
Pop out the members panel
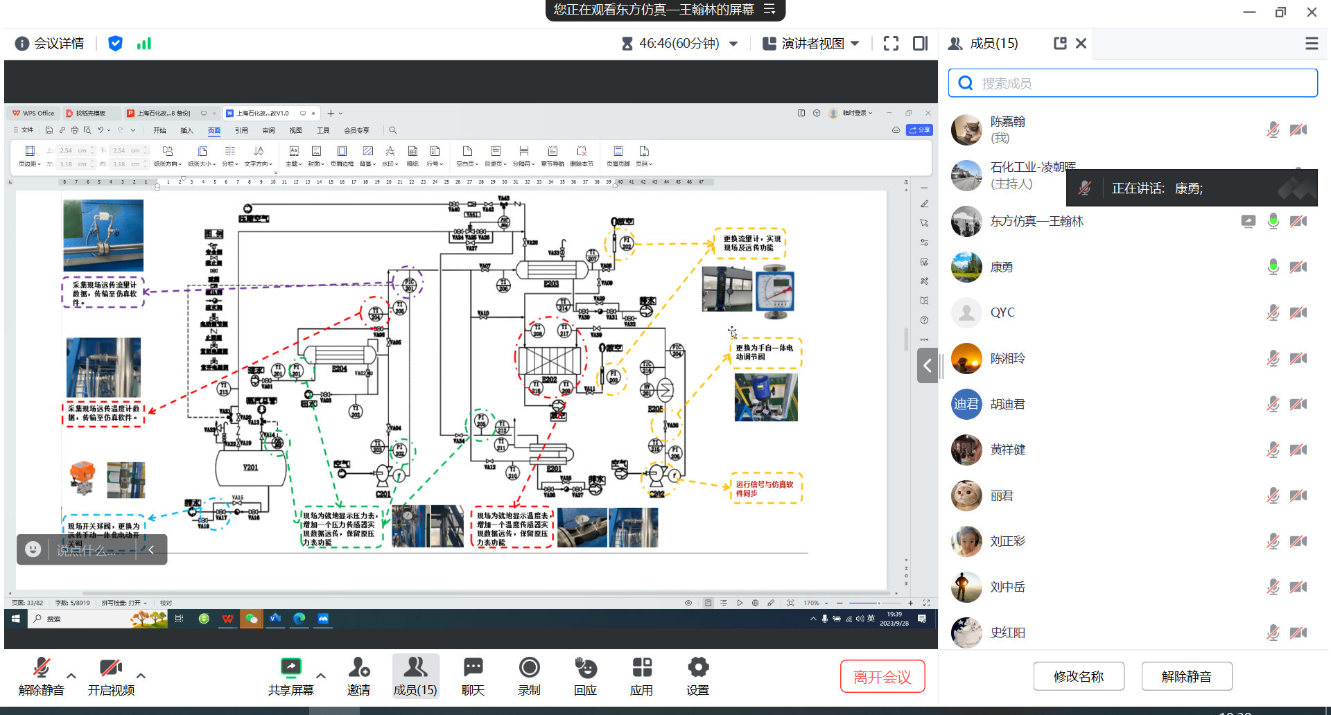pyautogui.click(x=1060, y=44)
